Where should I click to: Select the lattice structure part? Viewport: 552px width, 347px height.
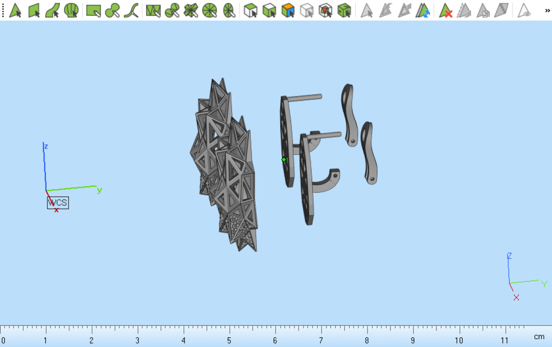coord(225,166)
